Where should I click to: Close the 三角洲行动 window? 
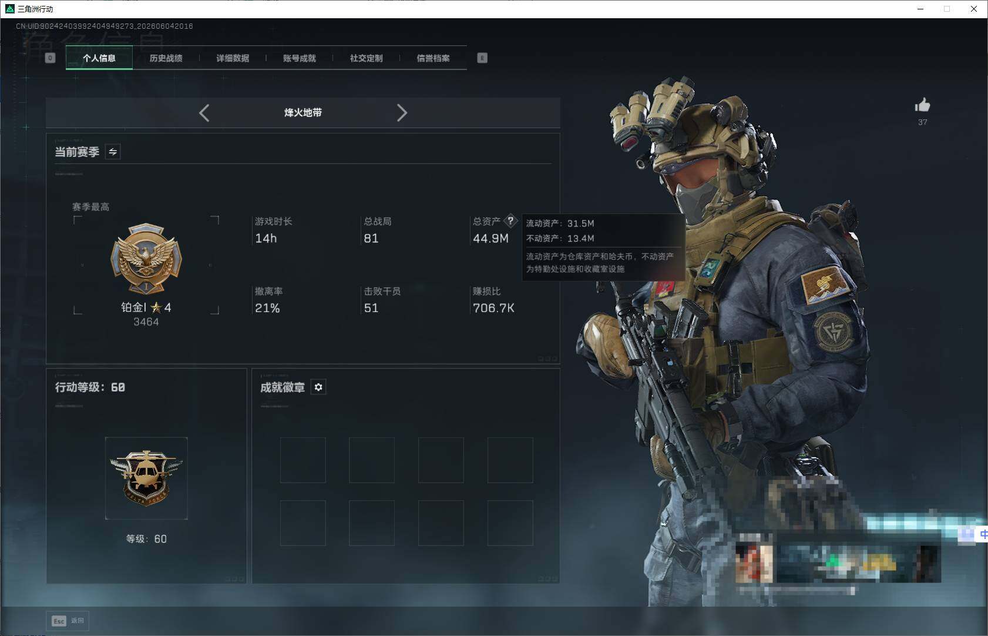974,9
